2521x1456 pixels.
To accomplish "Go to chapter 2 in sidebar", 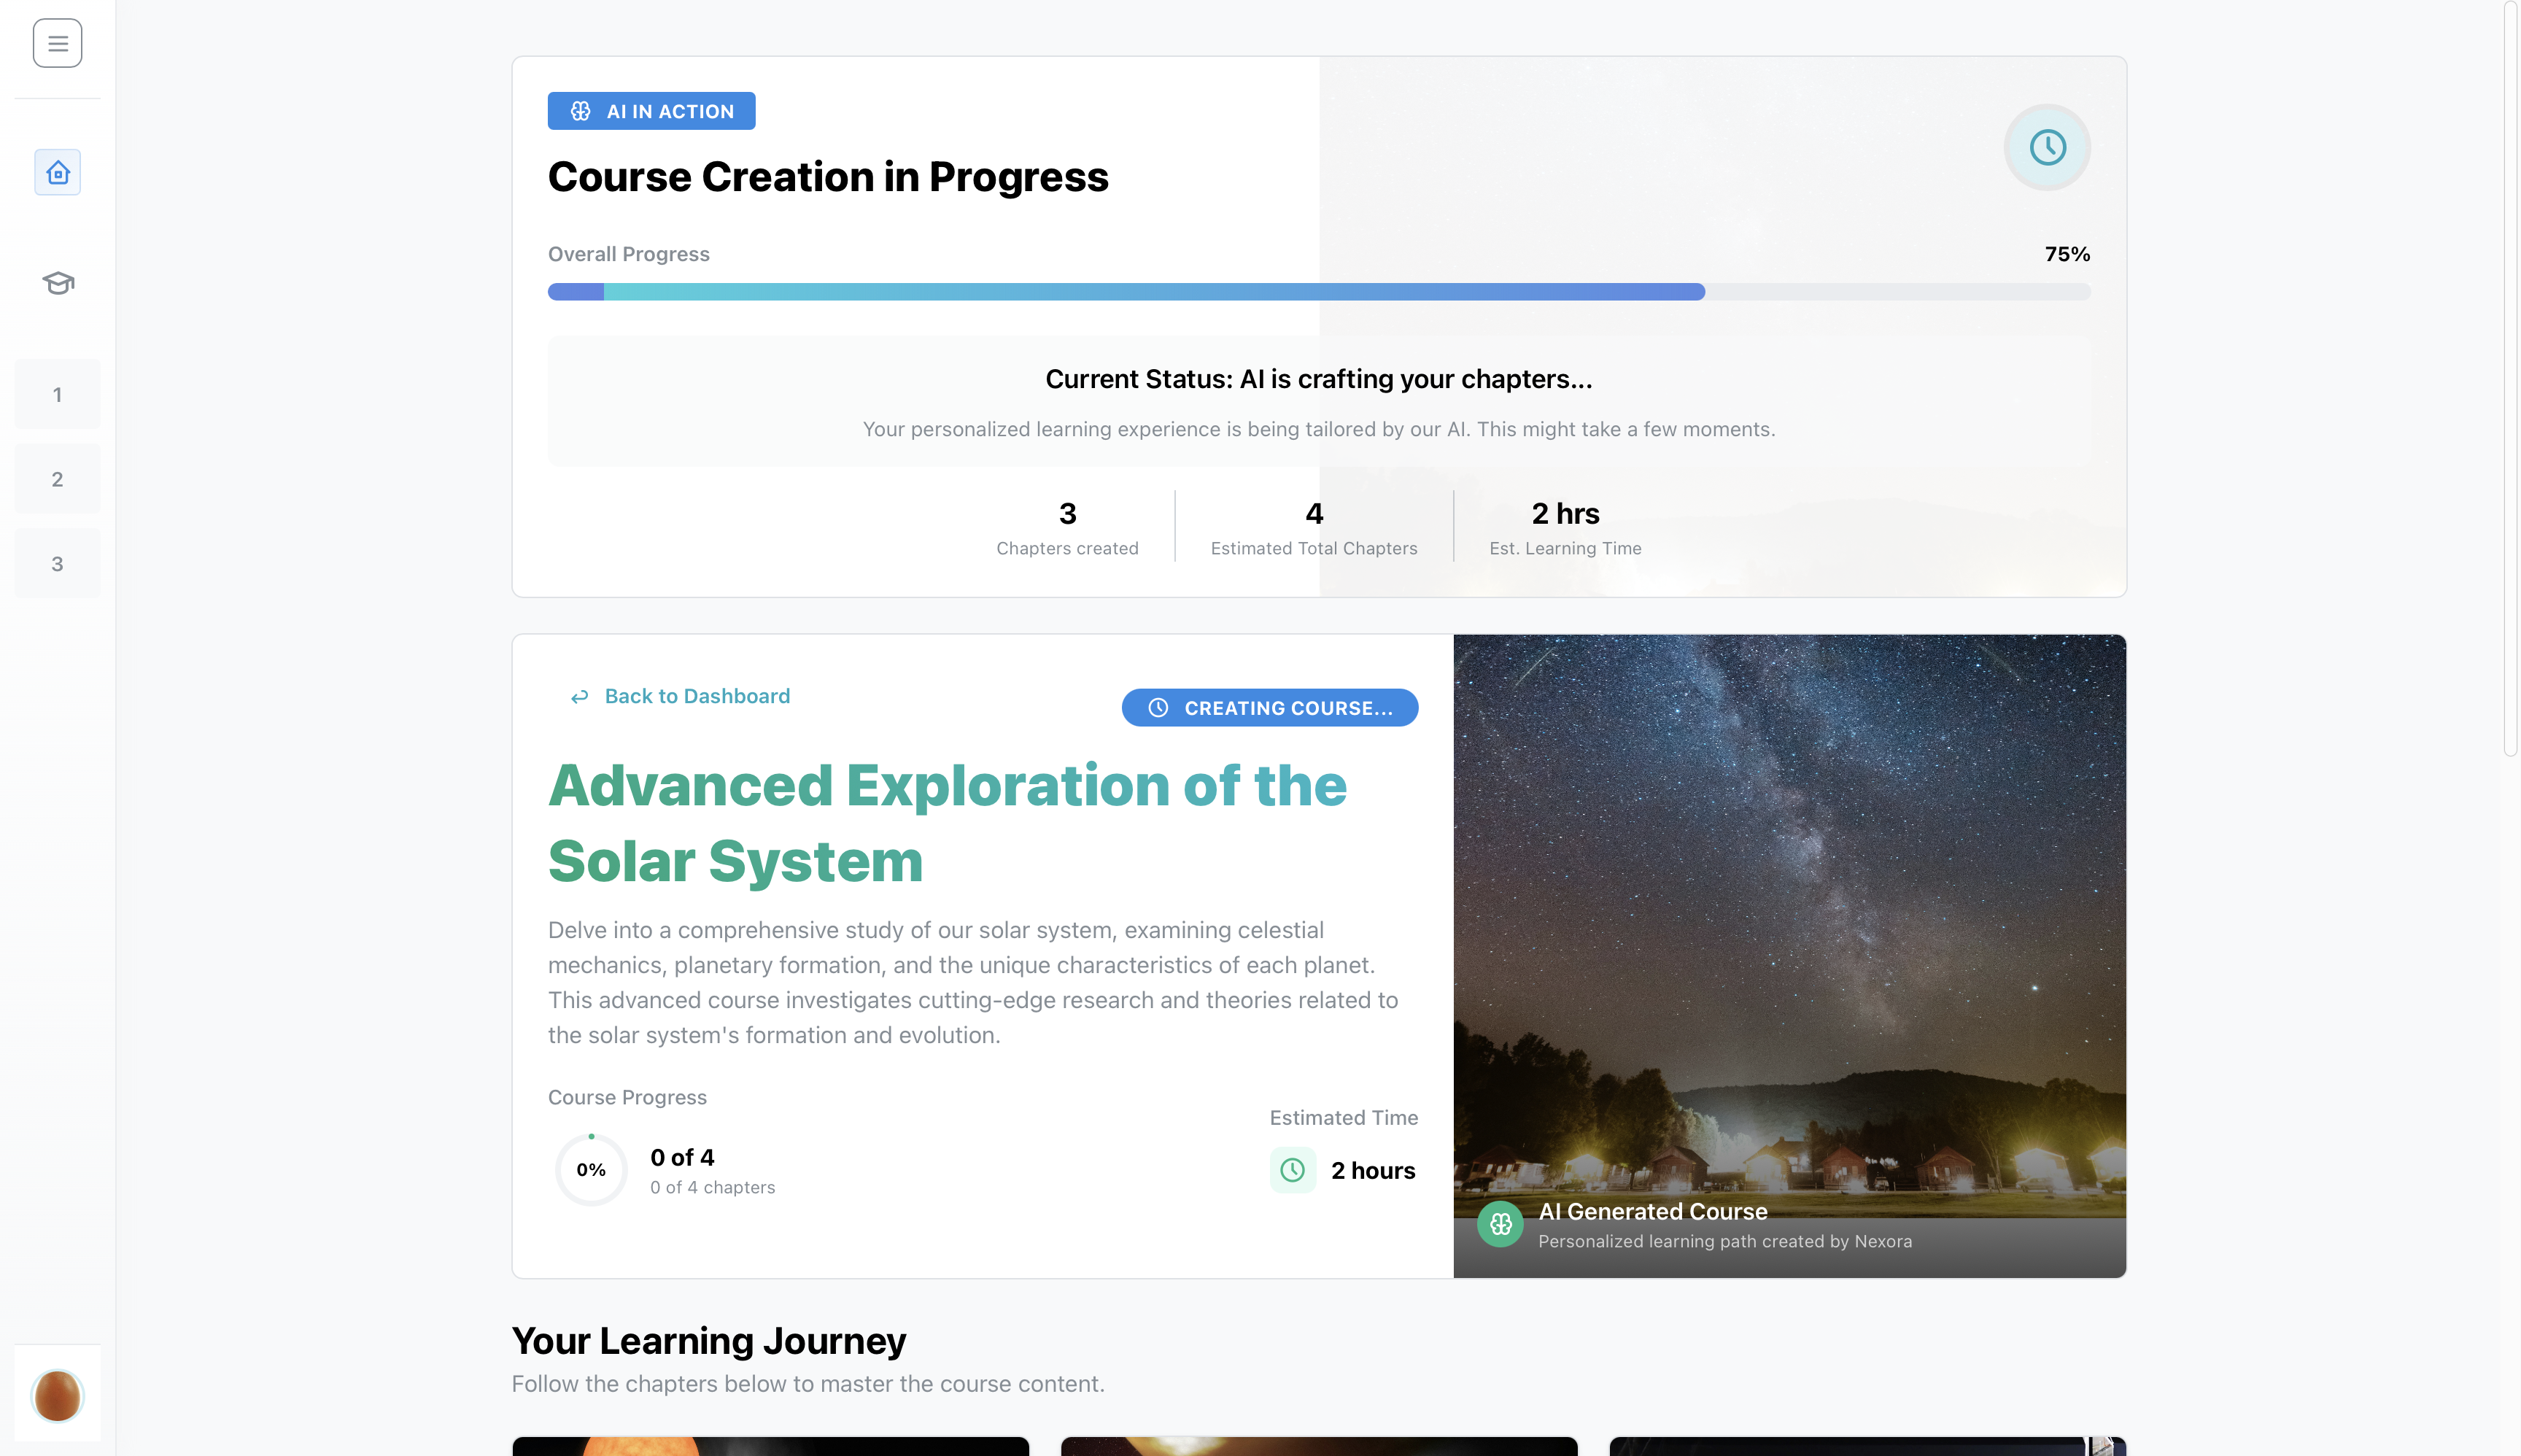I will (x=57, y=479).
